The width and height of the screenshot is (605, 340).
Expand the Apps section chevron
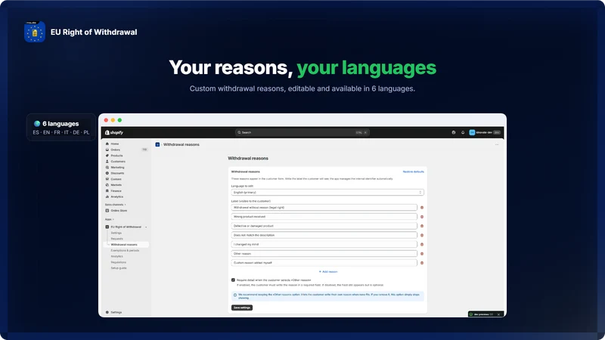click(x=113, y=219)
